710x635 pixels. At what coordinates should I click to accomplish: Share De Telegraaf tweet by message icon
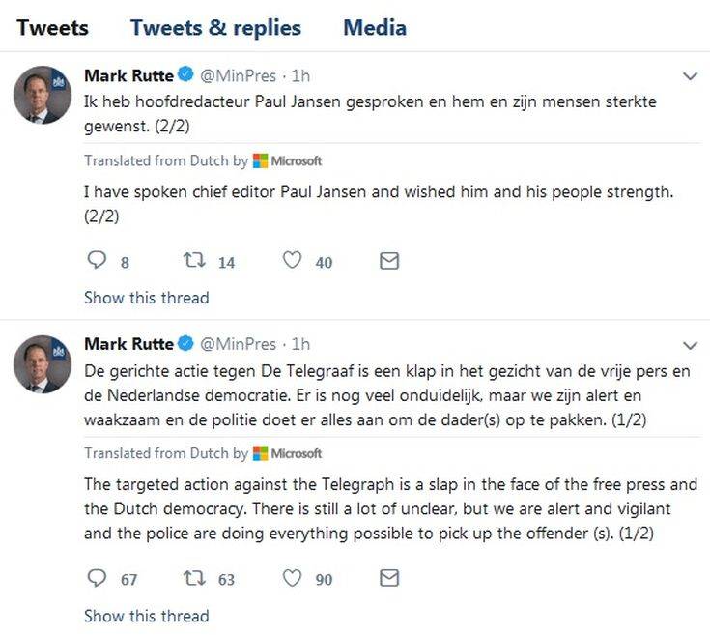(x=389, y=578)
